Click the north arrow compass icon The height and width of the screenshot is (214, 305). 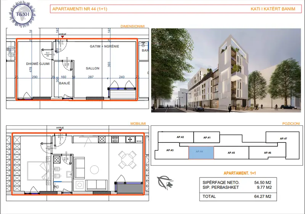pyautogui.click(x=165, y=182)
